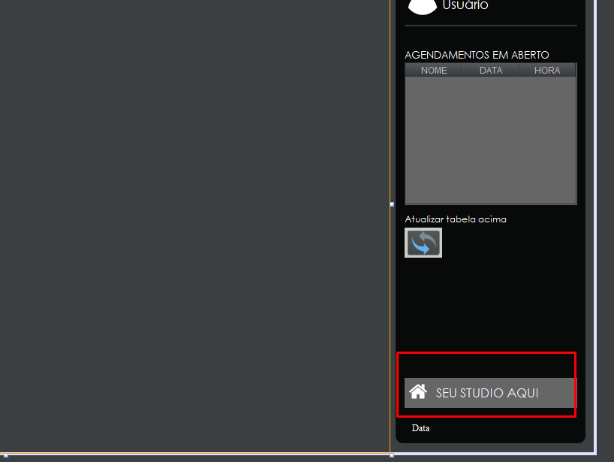
Task: Open the SEU STUDIO AQUI button
Action: pyautogui.click(x=490, y=393)
